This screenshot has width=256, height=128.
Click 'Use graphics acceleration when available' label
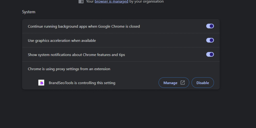click(62, 41)
